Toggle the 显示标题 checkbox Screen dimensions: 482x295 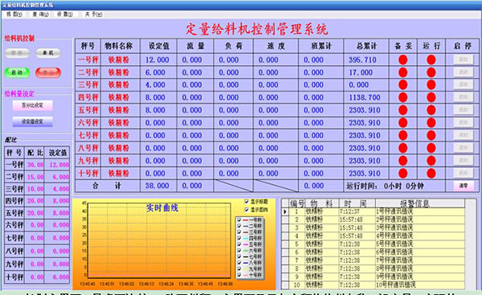247,202
